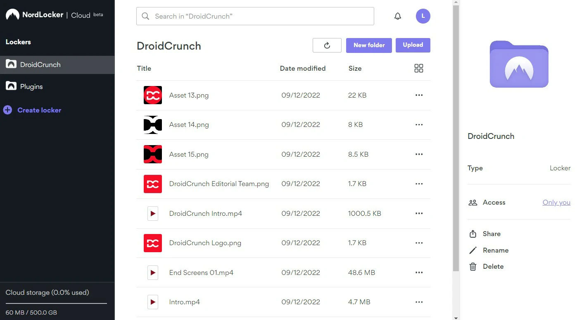577x320 pixels.
Task: Click the Asset 15.png thumbnail
Action: tap(153, 154)
